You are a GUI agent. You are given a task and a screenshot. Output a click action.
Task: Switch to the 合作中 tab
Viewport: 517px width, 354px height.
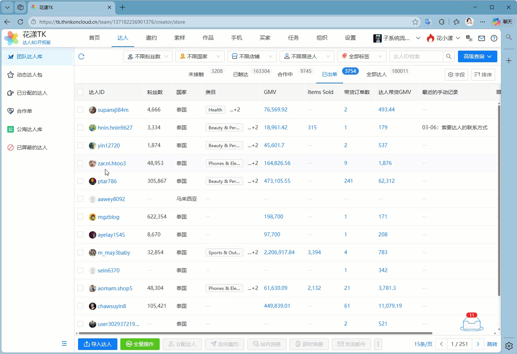285,74
